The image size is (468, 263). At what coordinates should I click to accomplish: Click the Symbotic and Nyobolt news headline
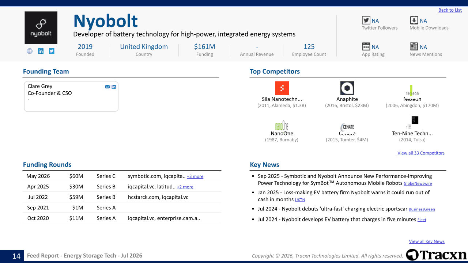[345, 179]
